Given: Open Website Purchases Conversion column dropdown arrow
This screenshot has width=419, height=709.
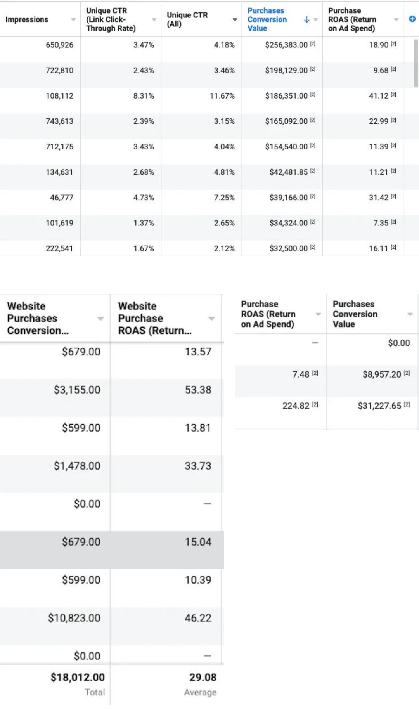Looking at the screenshot, I should tap(100, 318).
